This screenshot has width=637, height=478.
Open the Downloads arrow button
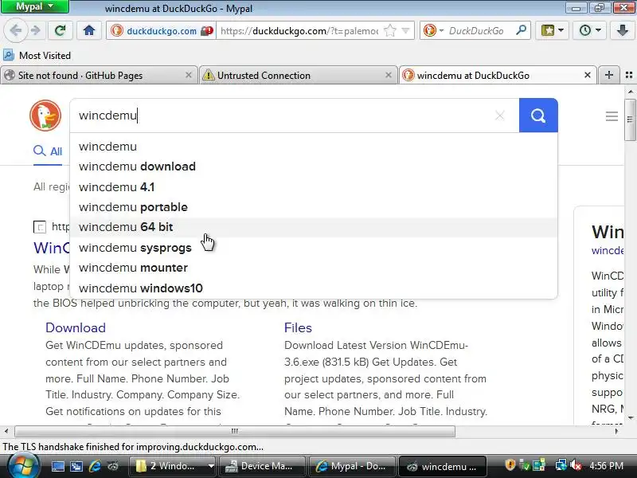[622, 30]
